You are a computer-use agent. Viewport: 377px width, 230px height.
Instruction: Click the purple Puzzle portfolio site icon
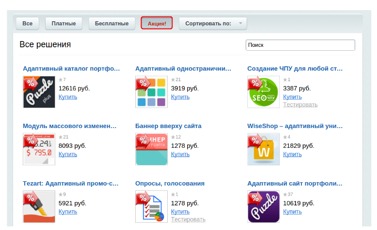pyautogui.click(x=264, y=207)
